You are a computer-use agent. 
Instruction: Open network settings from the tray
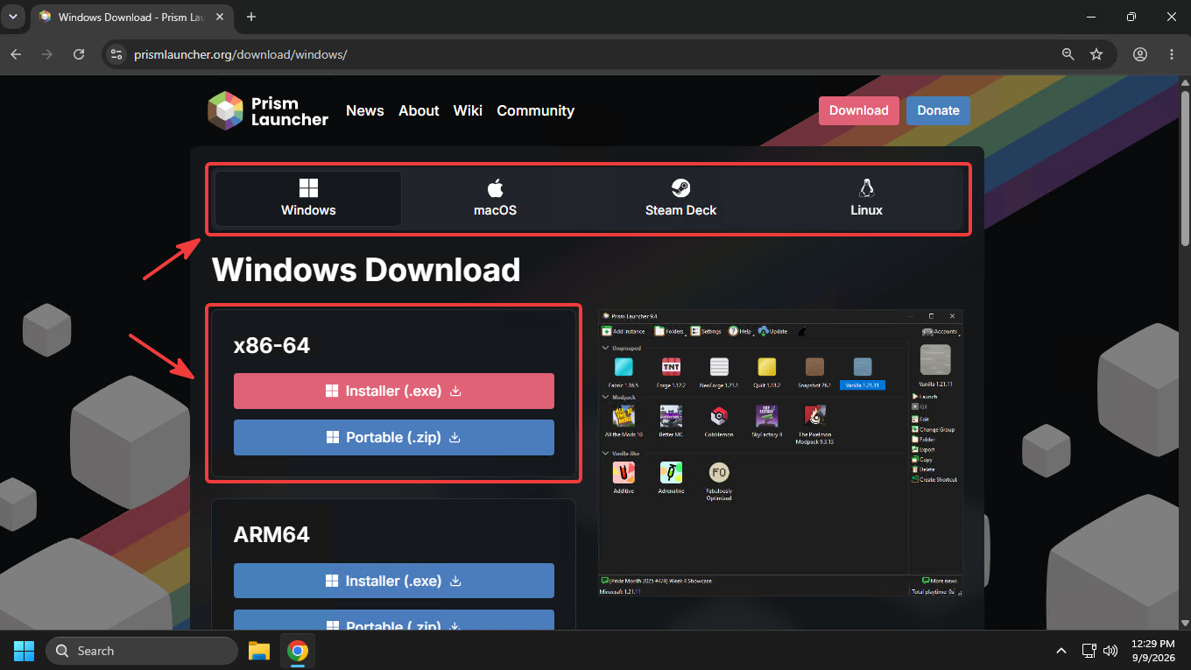1089,651
